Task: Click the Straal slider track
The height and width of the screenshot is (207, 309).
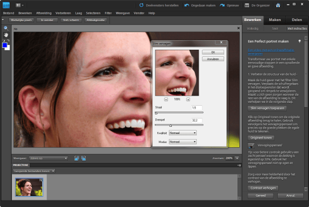Action: 179,113
